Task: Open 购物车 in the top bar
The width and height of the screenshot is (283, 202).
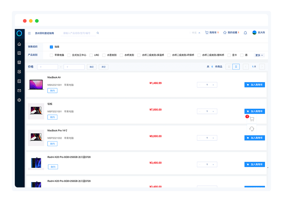Action: click(x=212, y=33)
